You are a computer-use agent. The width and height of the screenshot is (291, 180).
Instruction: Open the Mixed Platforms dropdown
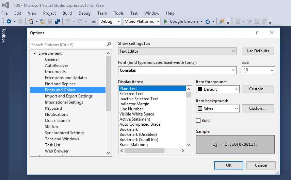[142, 21]
